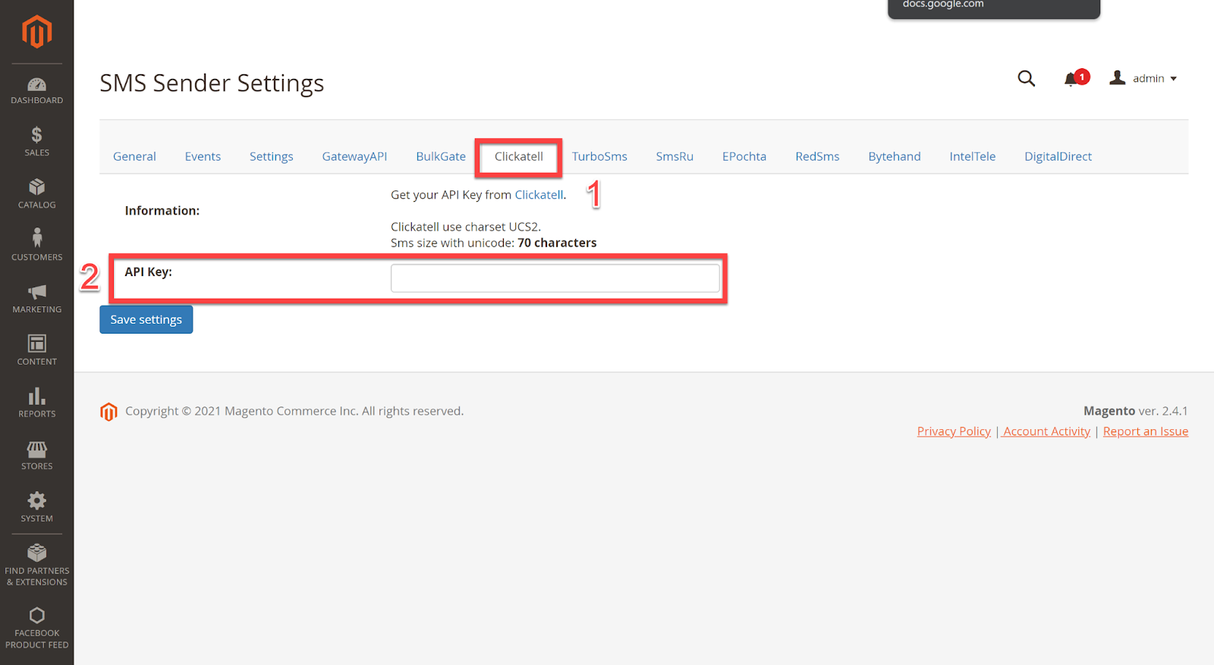The width and height of the screenshot is (1214, 665).
Task: Click the SMS Sender Settings heading
Action: (212, 83)
